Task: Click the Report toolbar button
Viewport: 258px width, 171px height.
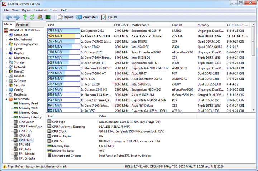Action: [65, 17]
